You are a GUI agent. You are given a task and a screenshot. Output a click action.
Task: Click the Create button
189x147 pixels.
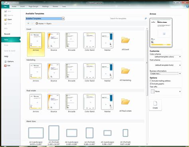[x=156, y=105]
